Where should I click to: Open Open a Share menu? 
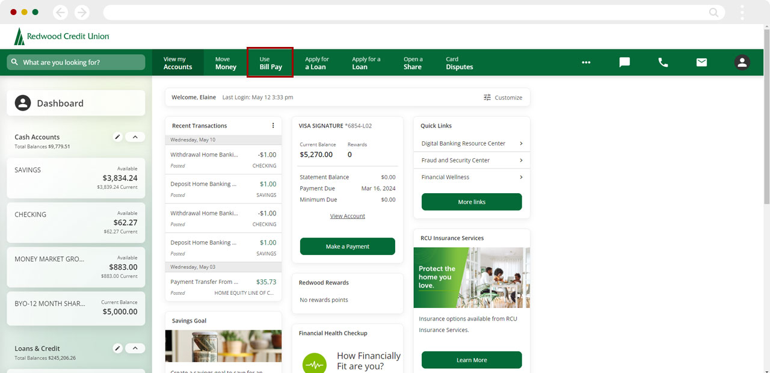point(413,63)
